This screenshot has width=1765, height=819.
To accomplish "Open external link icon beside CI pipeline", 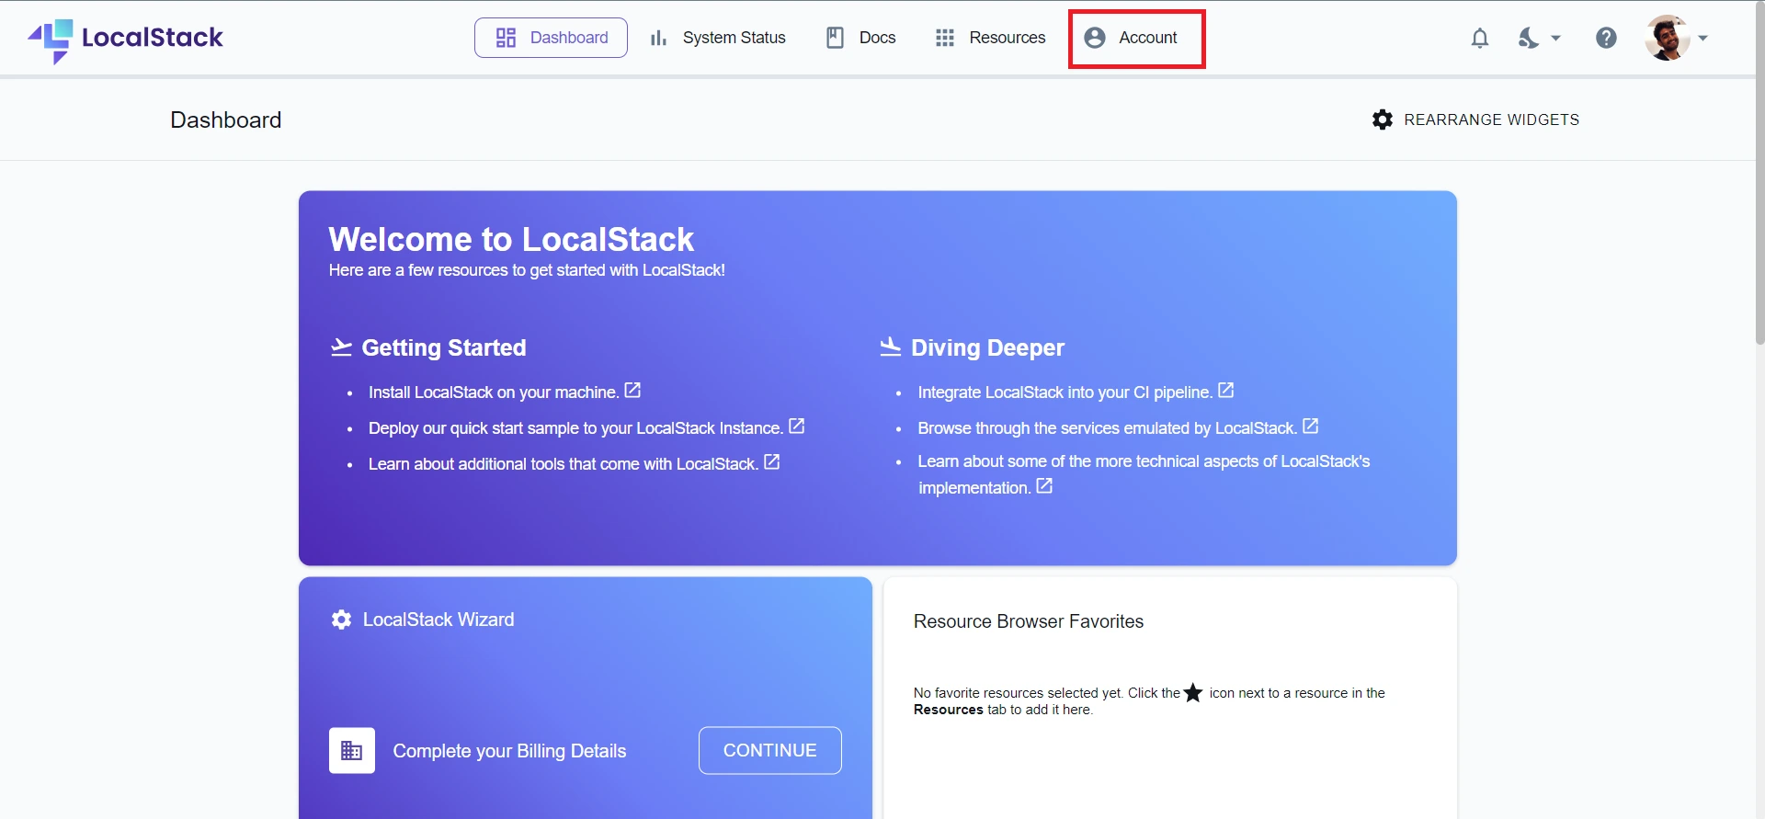I will tap(1225, 391).
